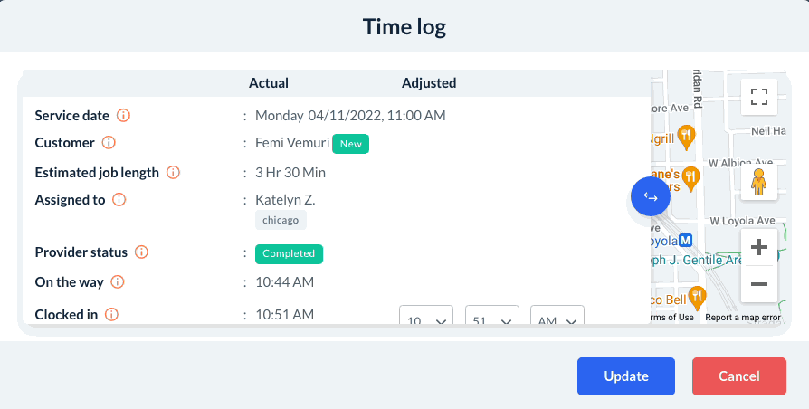Click the blue map resize arrows button
809x409 pixels.
click(650, 195)
